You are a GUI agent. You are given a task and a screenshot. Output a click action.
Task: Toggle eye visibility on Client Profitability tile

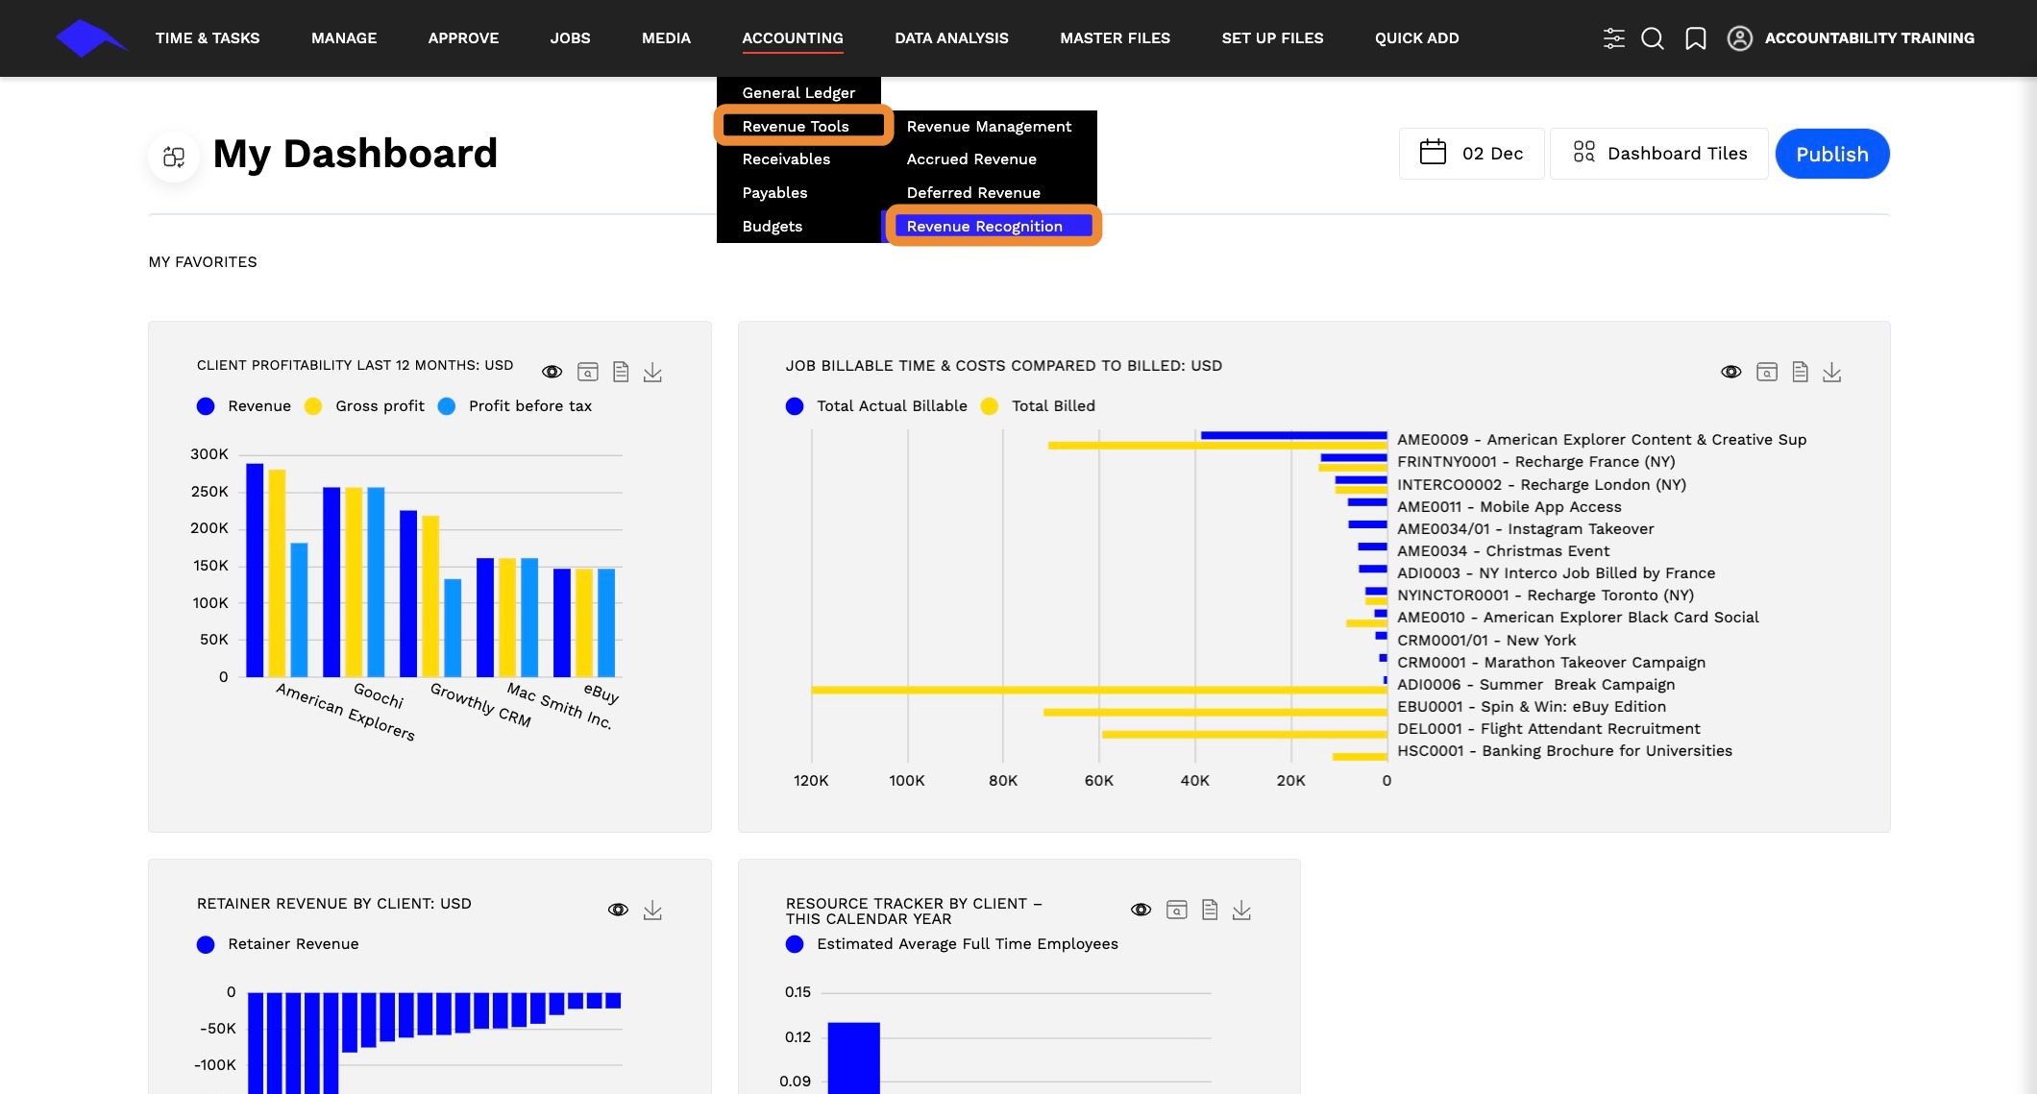coord(552,373)
